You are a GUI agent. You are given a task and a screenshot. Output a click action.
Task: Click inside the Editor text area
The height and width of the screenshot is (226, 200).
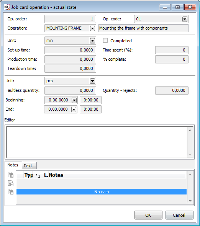coord(97,142)
